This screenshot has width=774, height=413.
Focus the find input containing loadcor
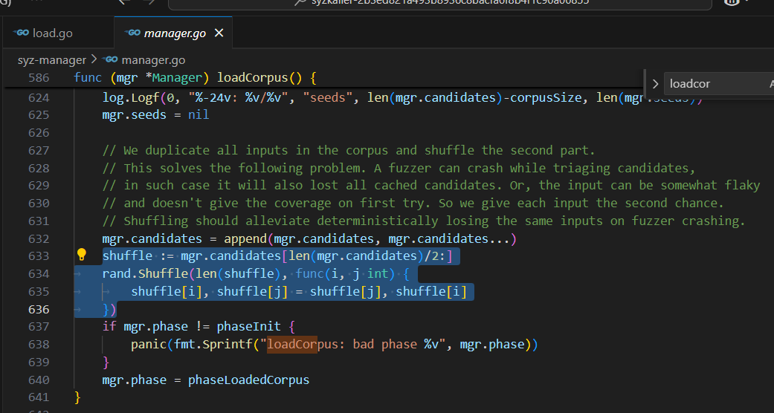[718, 84]
